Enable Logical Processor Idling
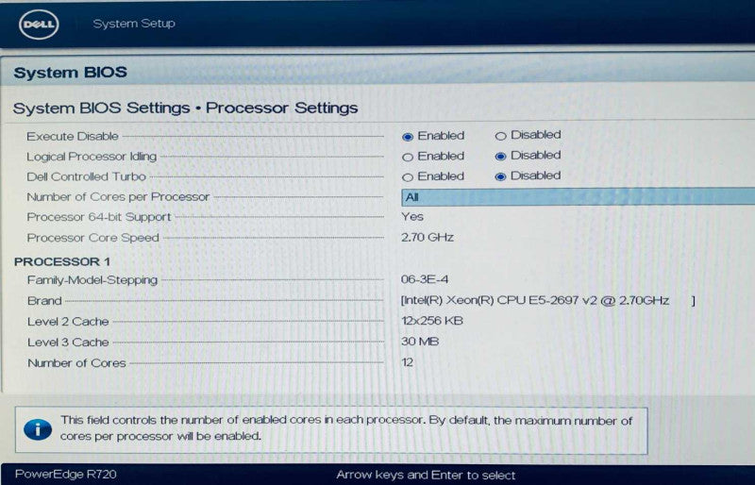 [x=408, y=157]
